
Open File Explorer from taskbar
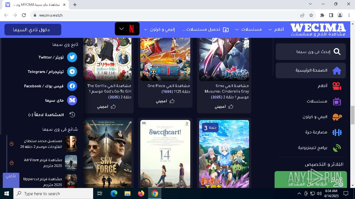click(x=128, y=193)
